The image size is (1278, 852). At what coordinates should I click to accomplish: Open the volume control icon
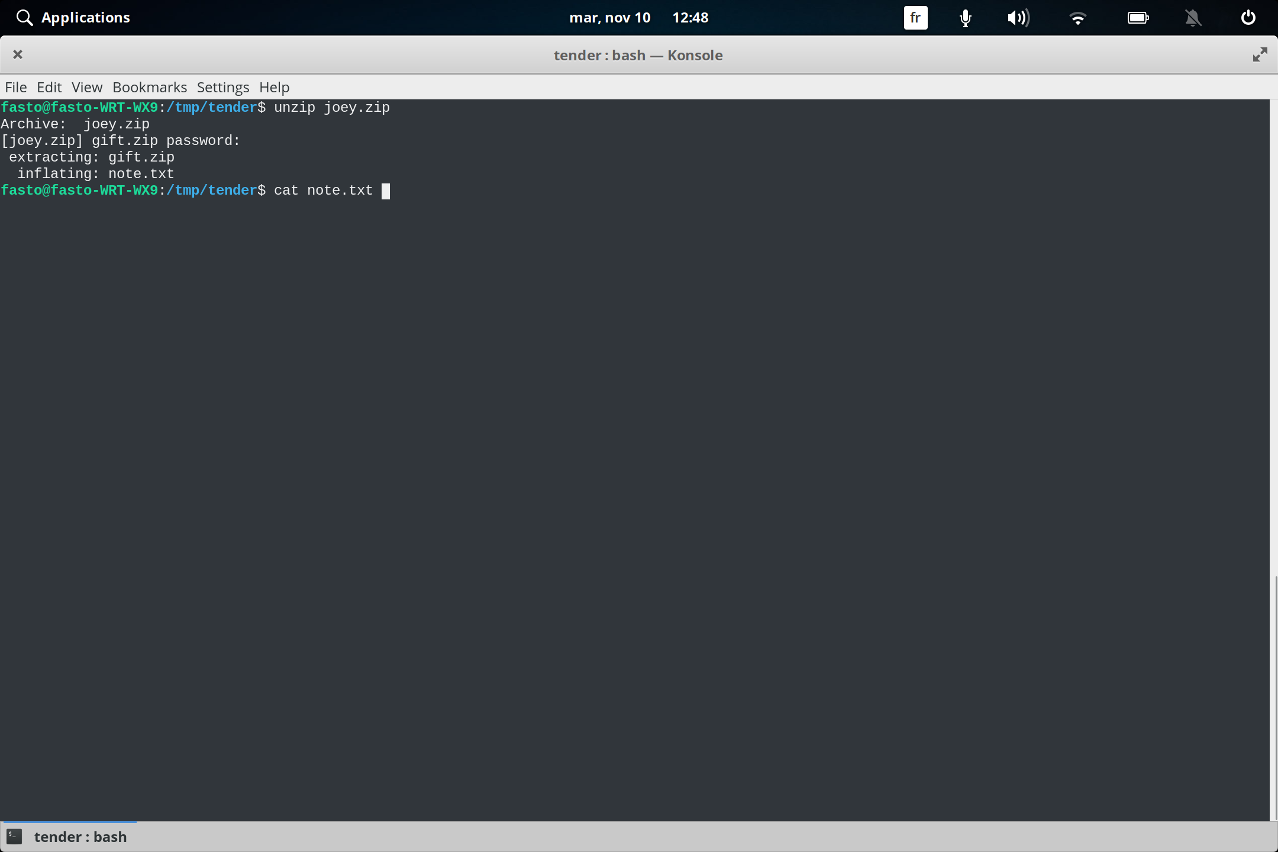(x=1019, y=18)
